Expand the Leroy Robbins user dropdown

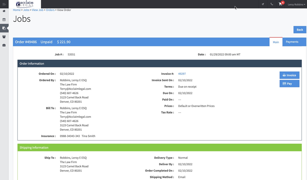pyautogui.click(x=296, y=5)
